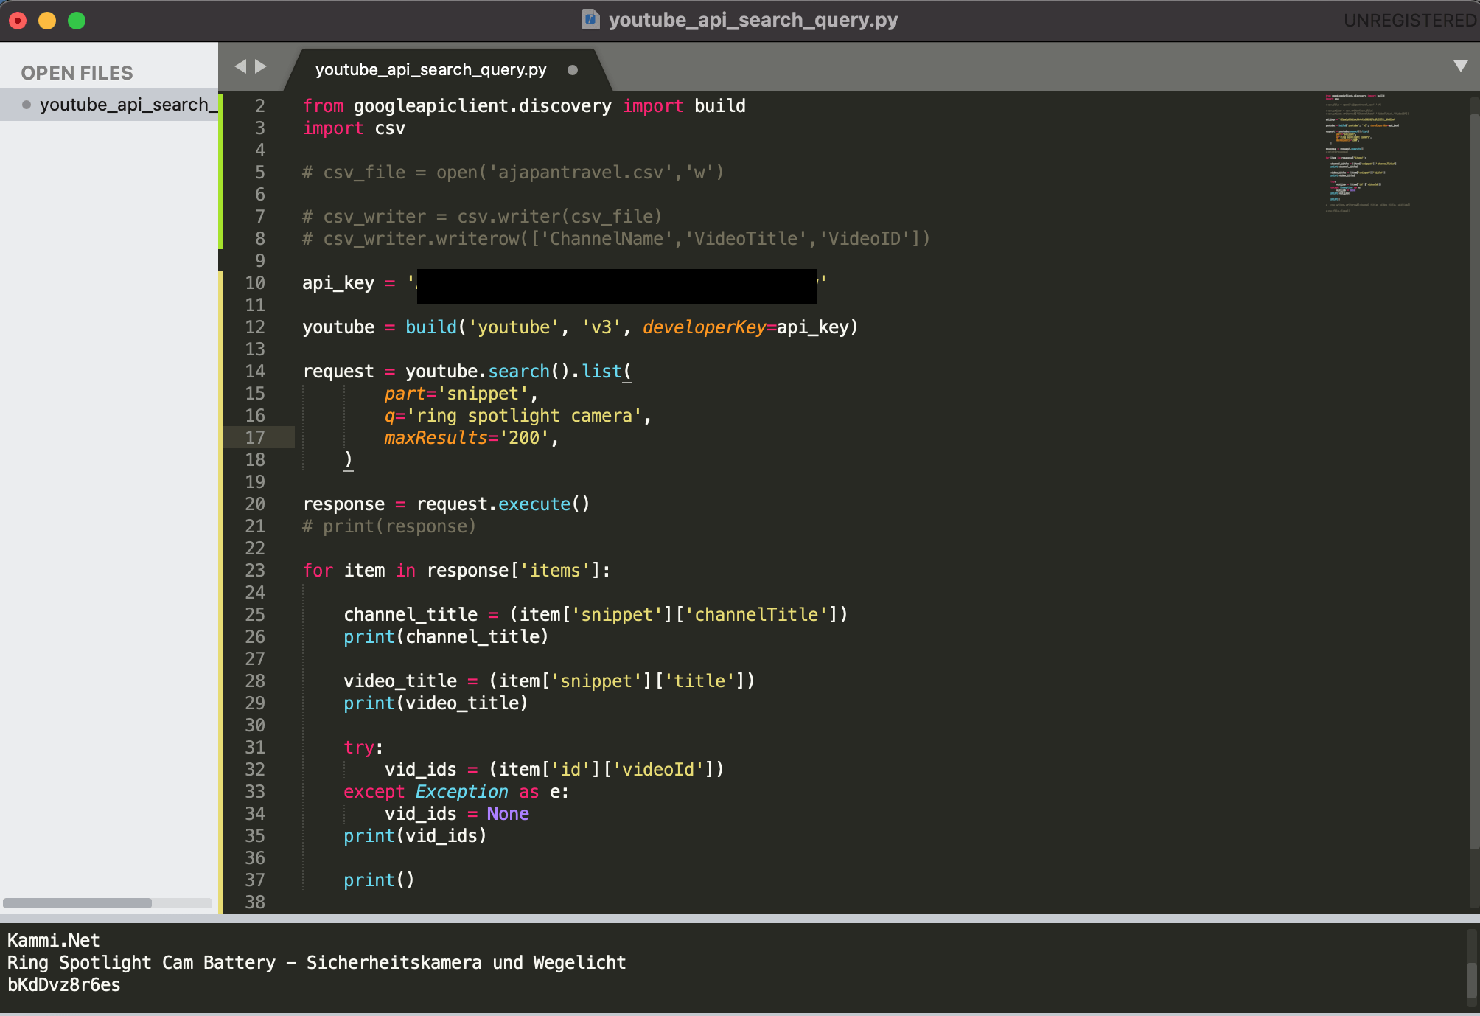Image resolution: width=1480 pixels, height=1016 pixels.
Task: Click the bKdDvz8r6es output line
Action: tap(64, 985)
